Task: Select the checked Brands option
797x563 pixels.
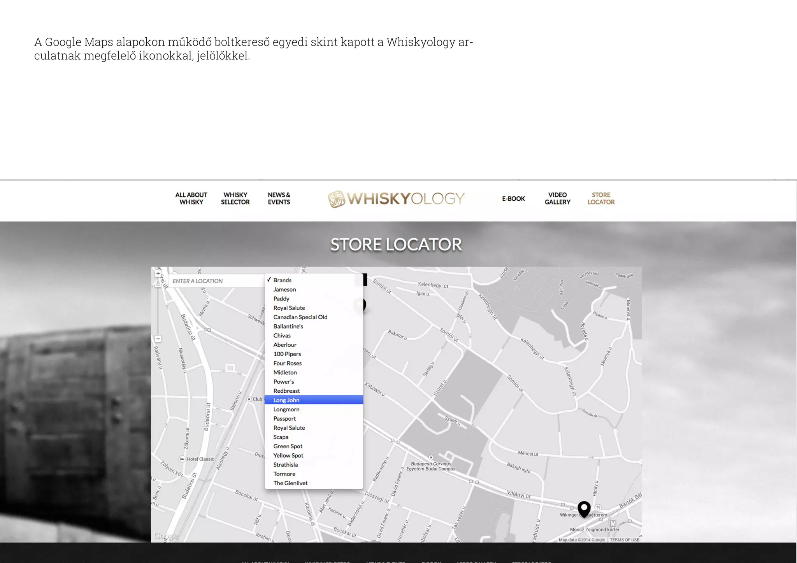Action: [282, 280]
